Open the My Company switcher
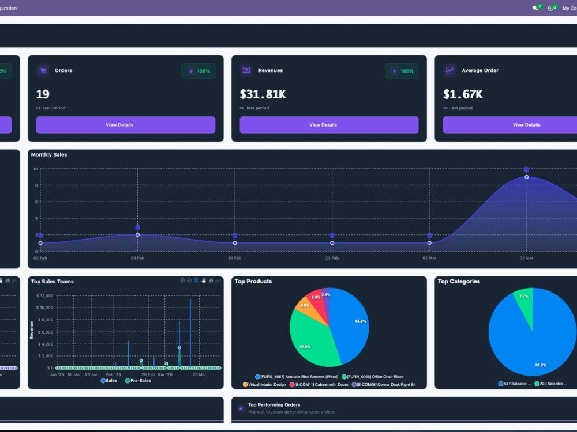 pyautogui.click(x=569, y=8)
